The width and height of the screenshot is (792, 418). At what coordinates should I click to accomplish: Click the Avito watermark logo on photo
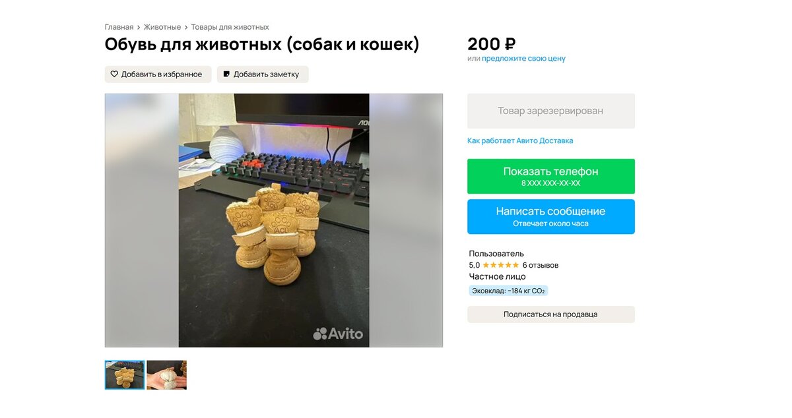[338, 334]
